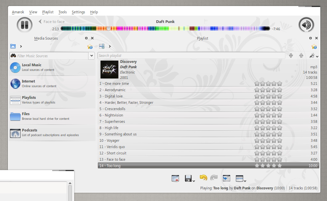The width and height of the screenshot is (327, 201).
Task: Click the Internet globe icon
Action: coord(15,84)
